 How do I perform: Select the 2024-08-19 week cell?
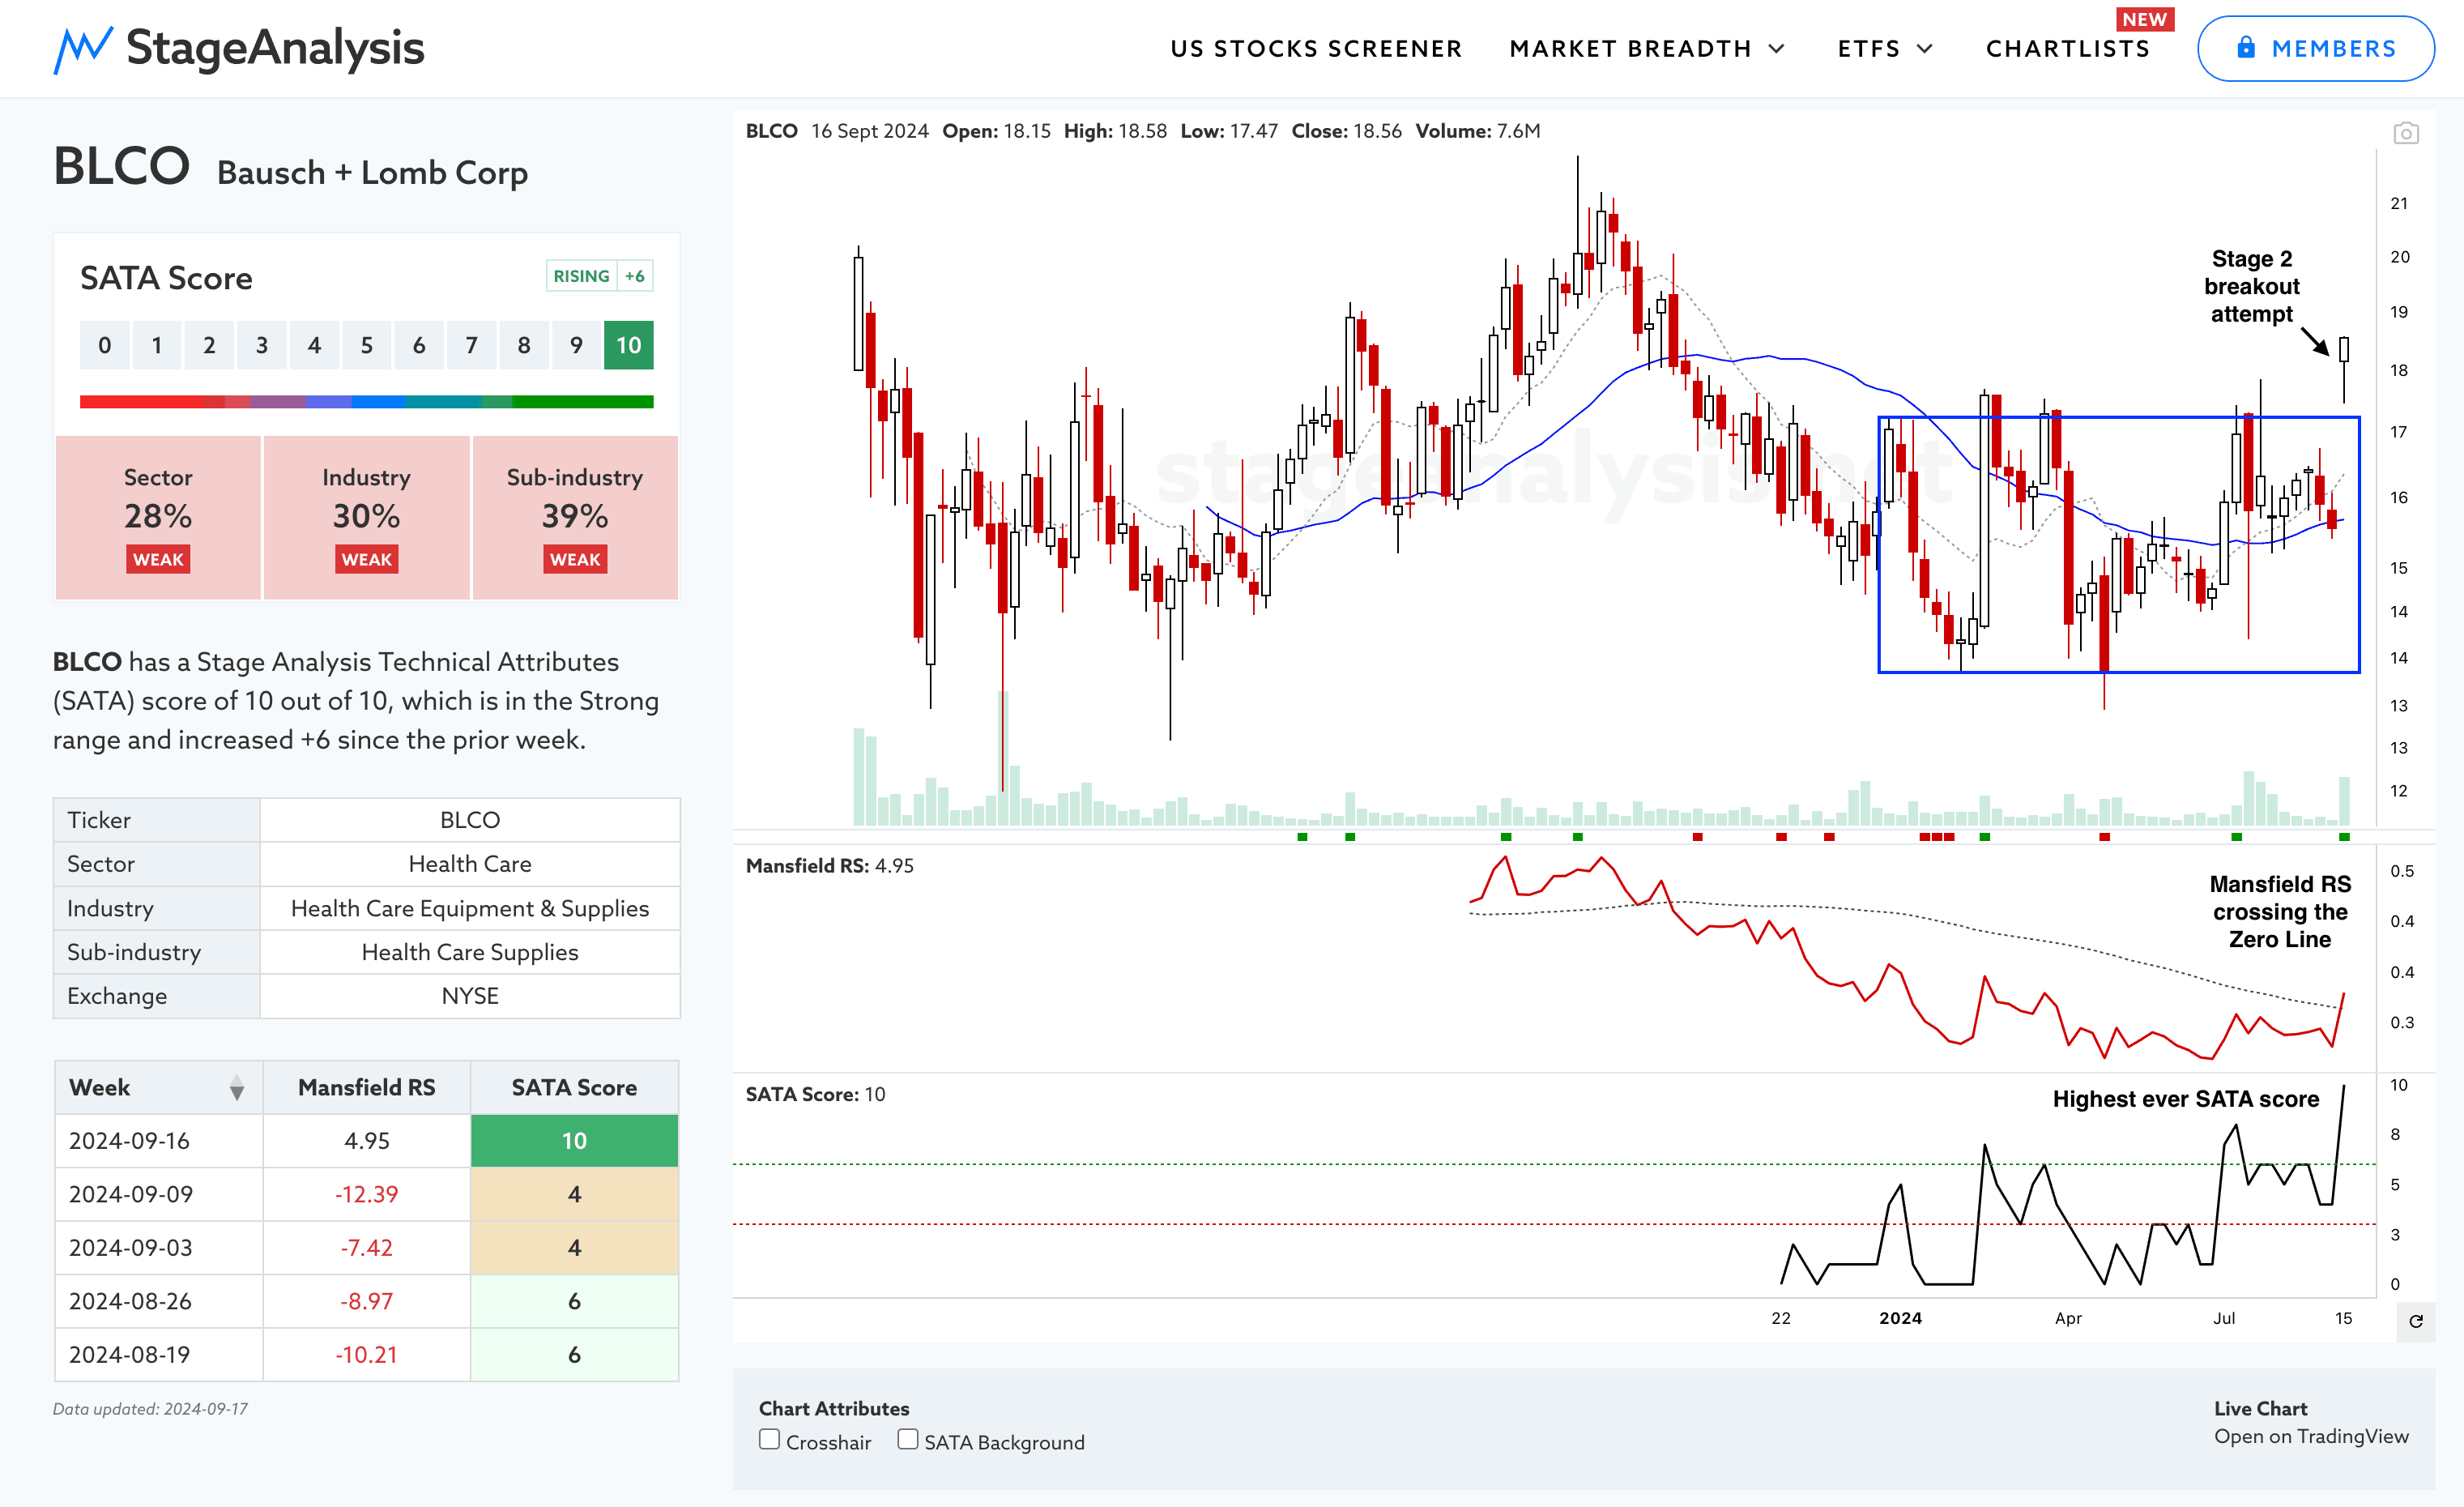pyautogui.click(x=158, y=1355)
